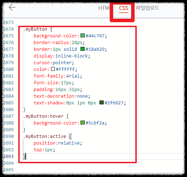Screen dimensions: 187x177
Task: Click the white #ffffff color swatch
Action: click(x=53, y=69)
